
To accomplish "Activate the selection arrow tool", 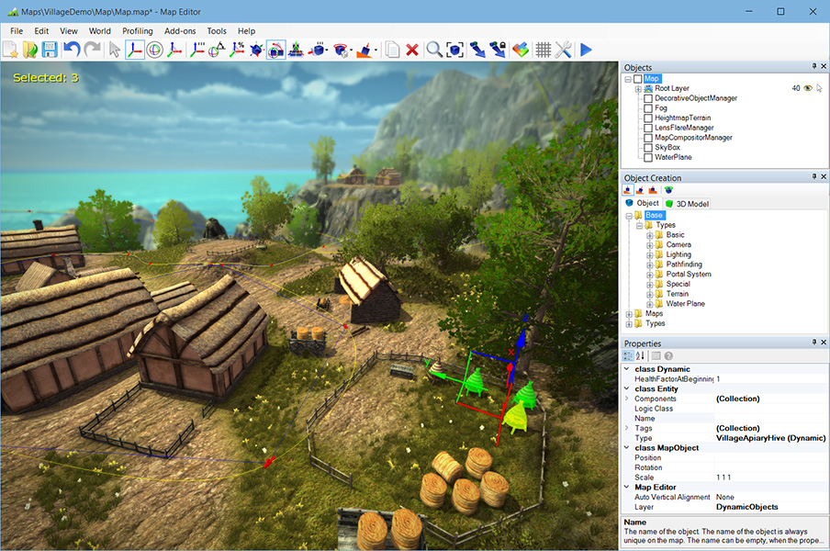I will click(x=115, y=50).
